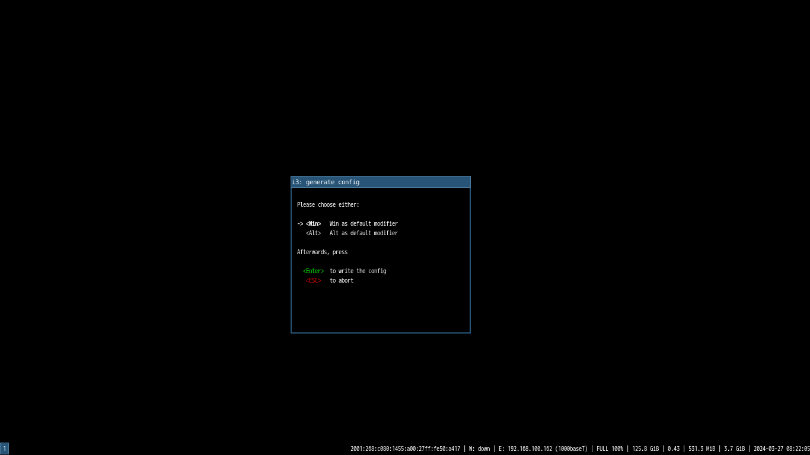Click the 'W: down' wireless status
Screen dimensions: 810x455
point(479,449)
